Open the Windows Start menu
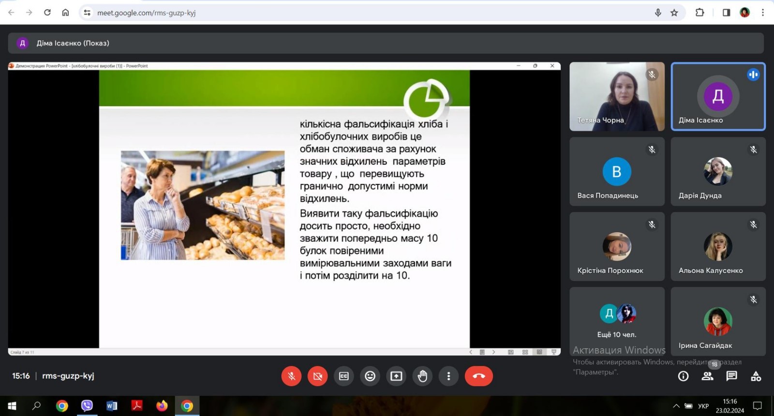 point(12,406)
